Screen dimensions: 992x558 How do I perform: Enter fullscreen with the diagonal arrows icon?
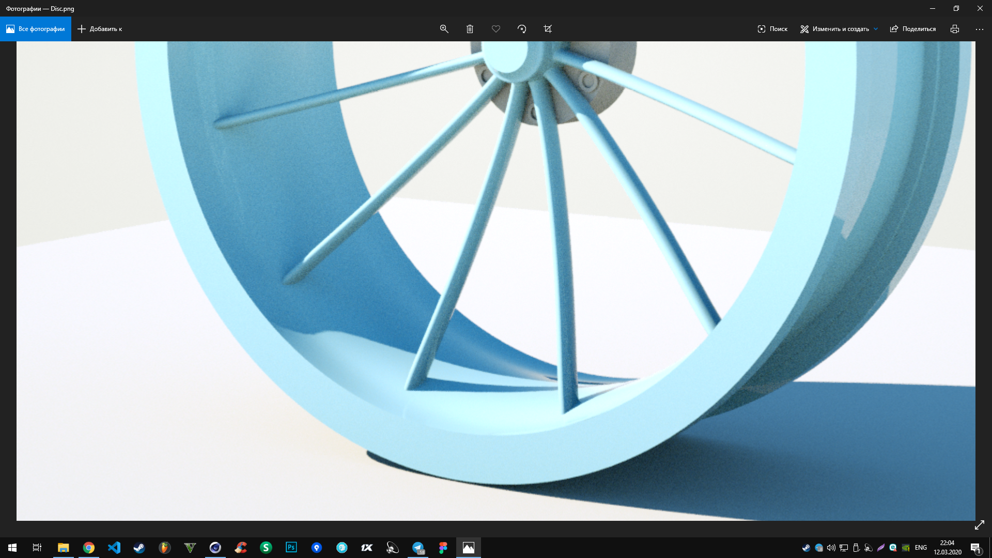point(980,525)
